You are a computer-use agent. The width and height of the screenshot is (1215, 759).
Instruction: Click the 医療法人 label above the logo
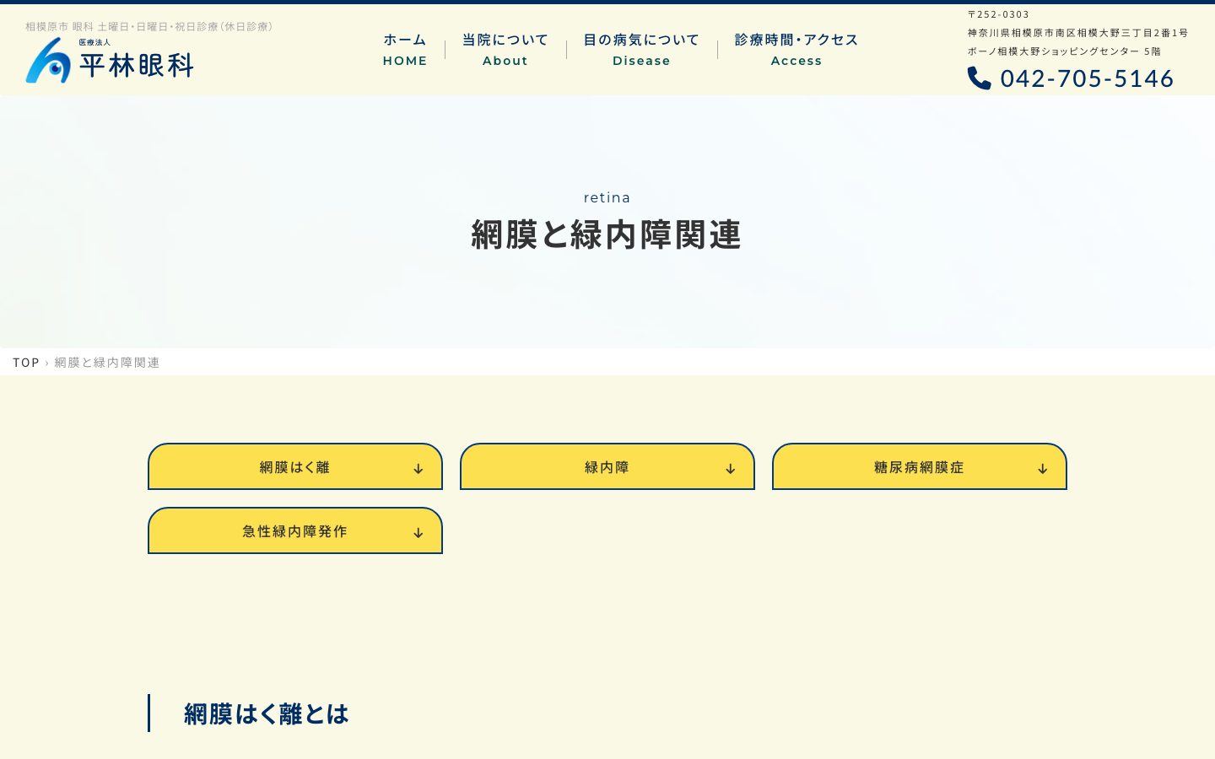[94, 42]
